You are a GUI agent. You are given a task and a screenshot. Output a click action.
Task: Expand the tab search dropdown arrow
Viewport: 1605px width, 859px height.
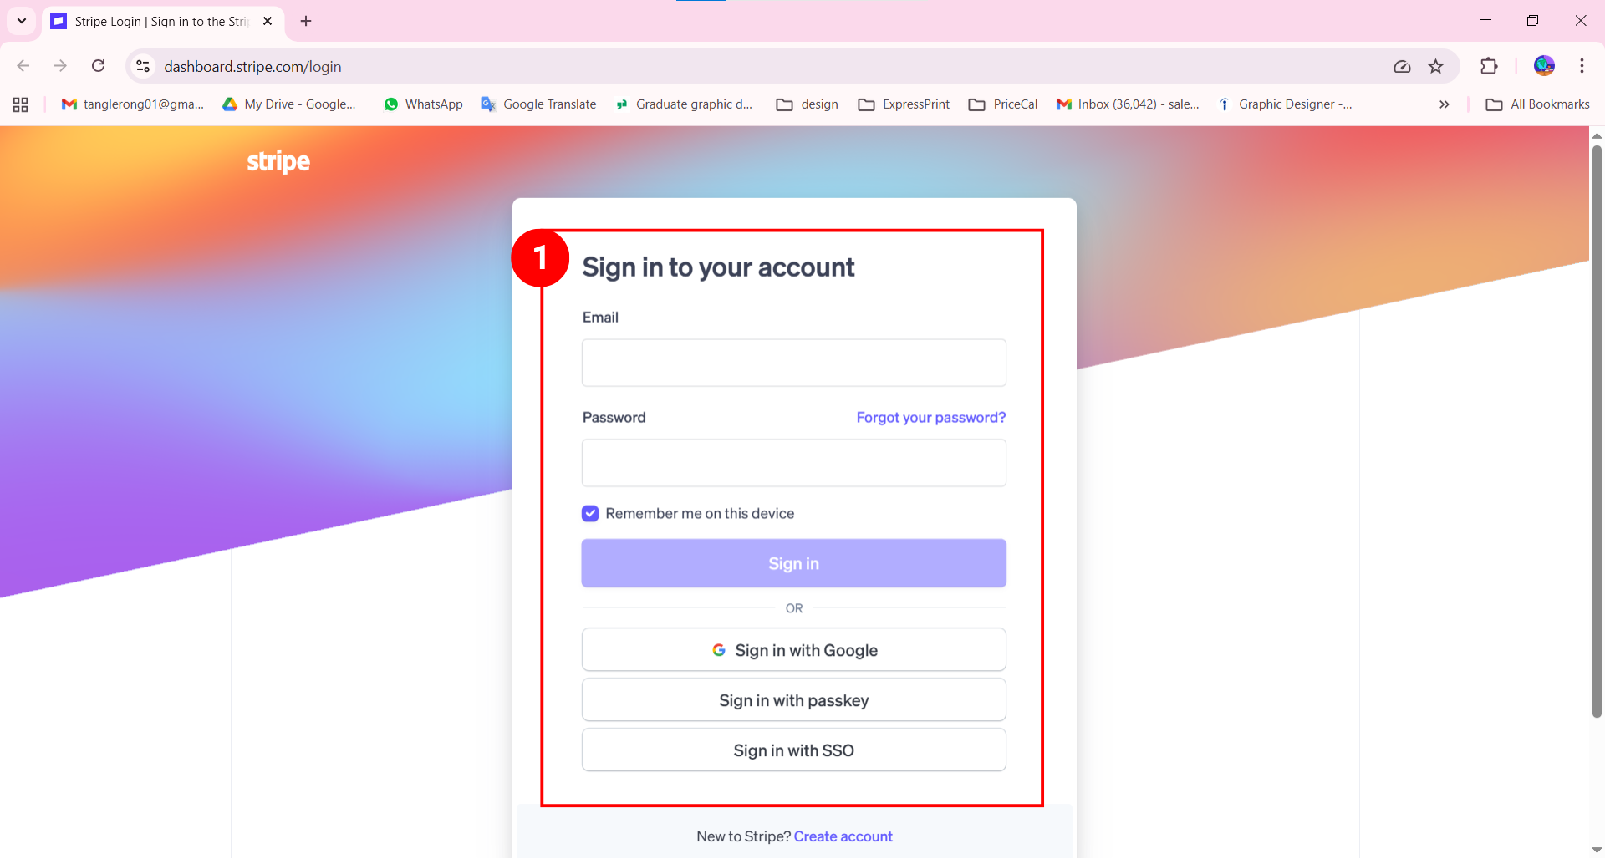pyautogui.click(x=22, y=21)
